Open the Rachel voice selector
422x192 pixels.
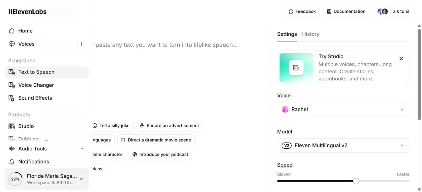(x=343, y=109)
